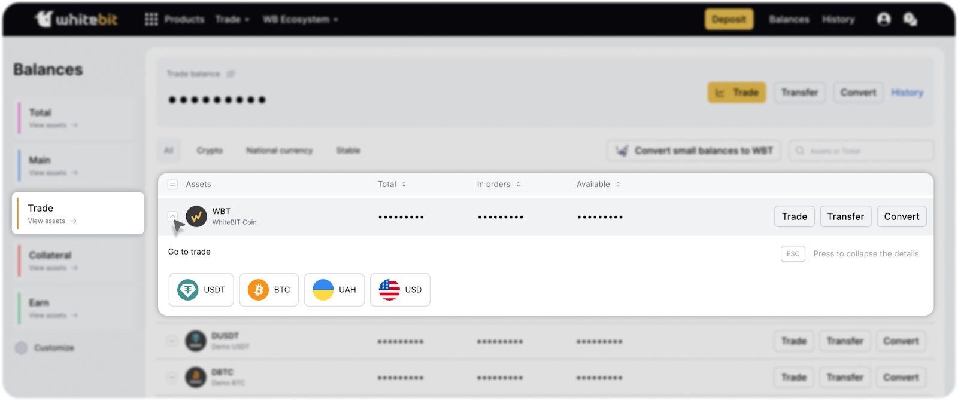The height and width of the screenshot is (401, 958).
Task: Expand the DUSDT row details
Action: coord(172,341)
